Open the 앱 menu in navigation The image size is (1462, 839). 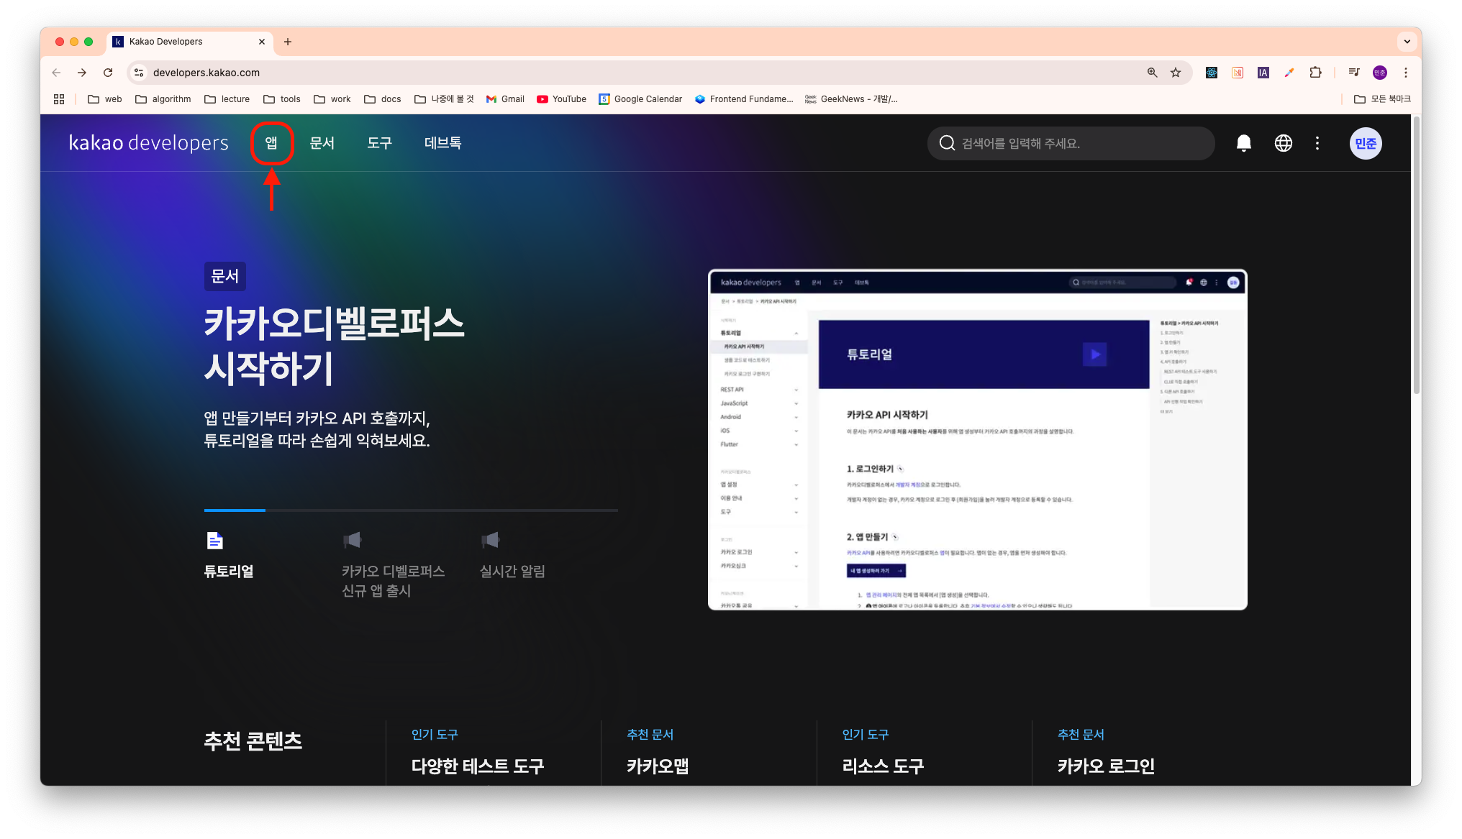[271, 143]
